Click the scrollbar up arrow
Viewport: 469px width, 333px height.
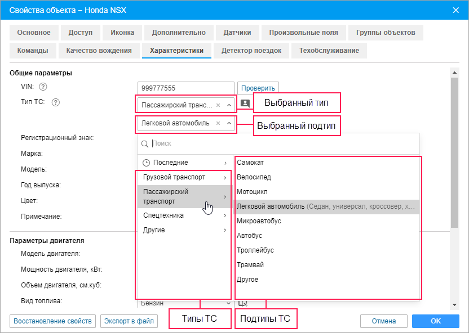click(455, 73)
